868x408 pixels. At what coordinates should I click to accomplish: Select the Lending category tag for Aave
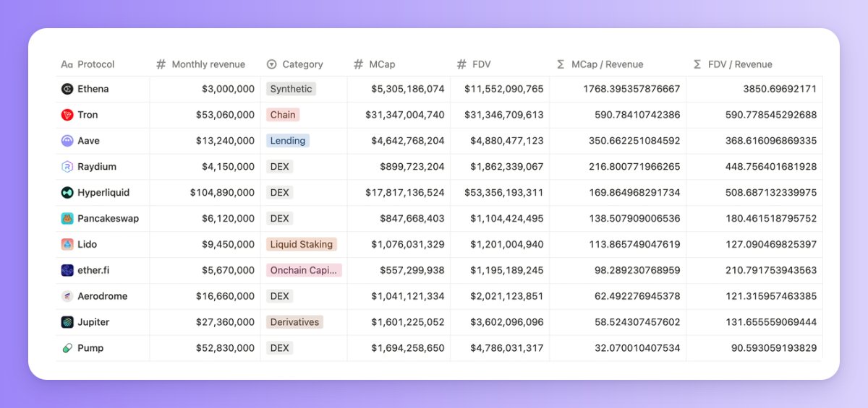coord(288,141)
